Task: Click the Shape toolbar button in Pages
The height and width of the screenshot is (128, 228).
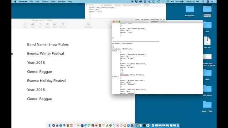Action: pyautogui.click(x=47, y=25)
